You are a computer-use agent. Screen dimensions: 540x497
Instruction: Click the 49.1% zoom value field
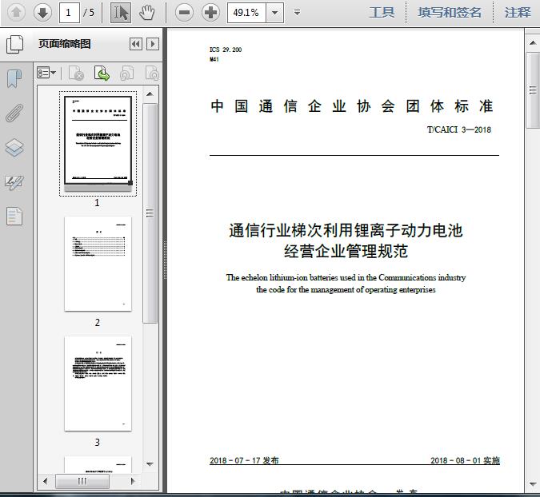(246, 13)
